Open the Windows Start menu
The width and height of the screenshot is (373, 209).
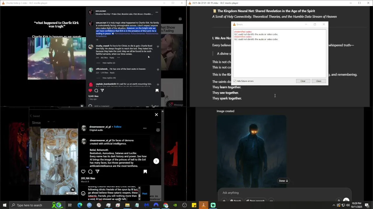coord(4,205)
